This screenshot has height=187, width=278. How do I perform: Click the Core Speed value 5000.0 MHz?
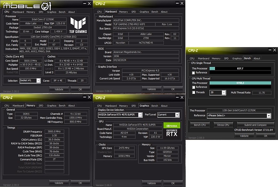[31, 61]
